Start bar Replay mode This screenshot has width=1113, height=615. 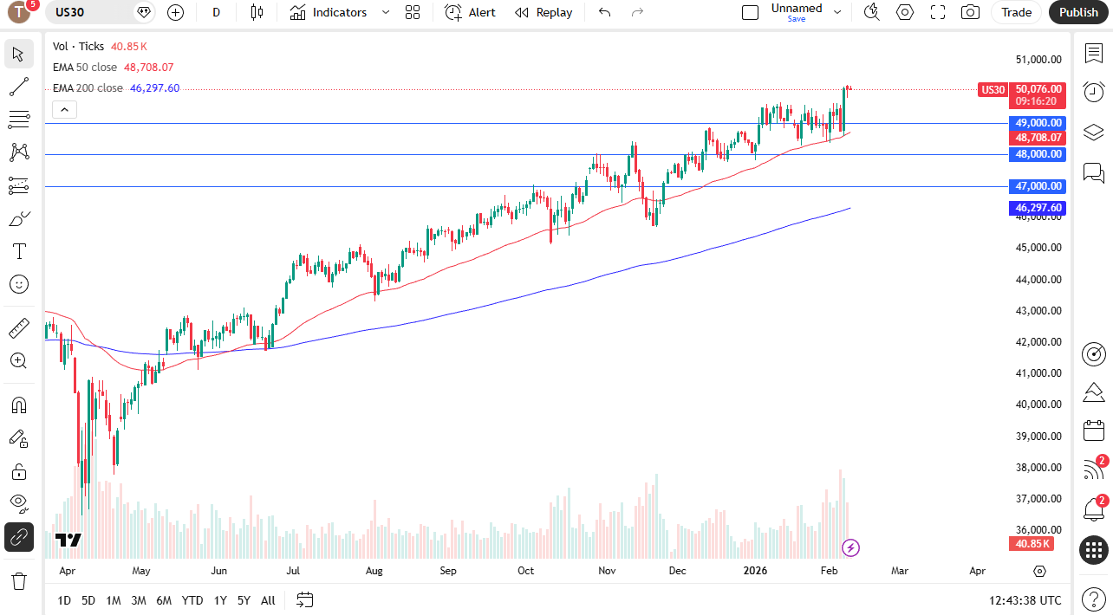click(543, 12)
